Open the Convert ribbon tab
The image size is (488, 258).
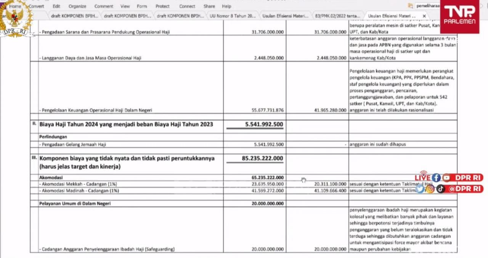(36, 6)
